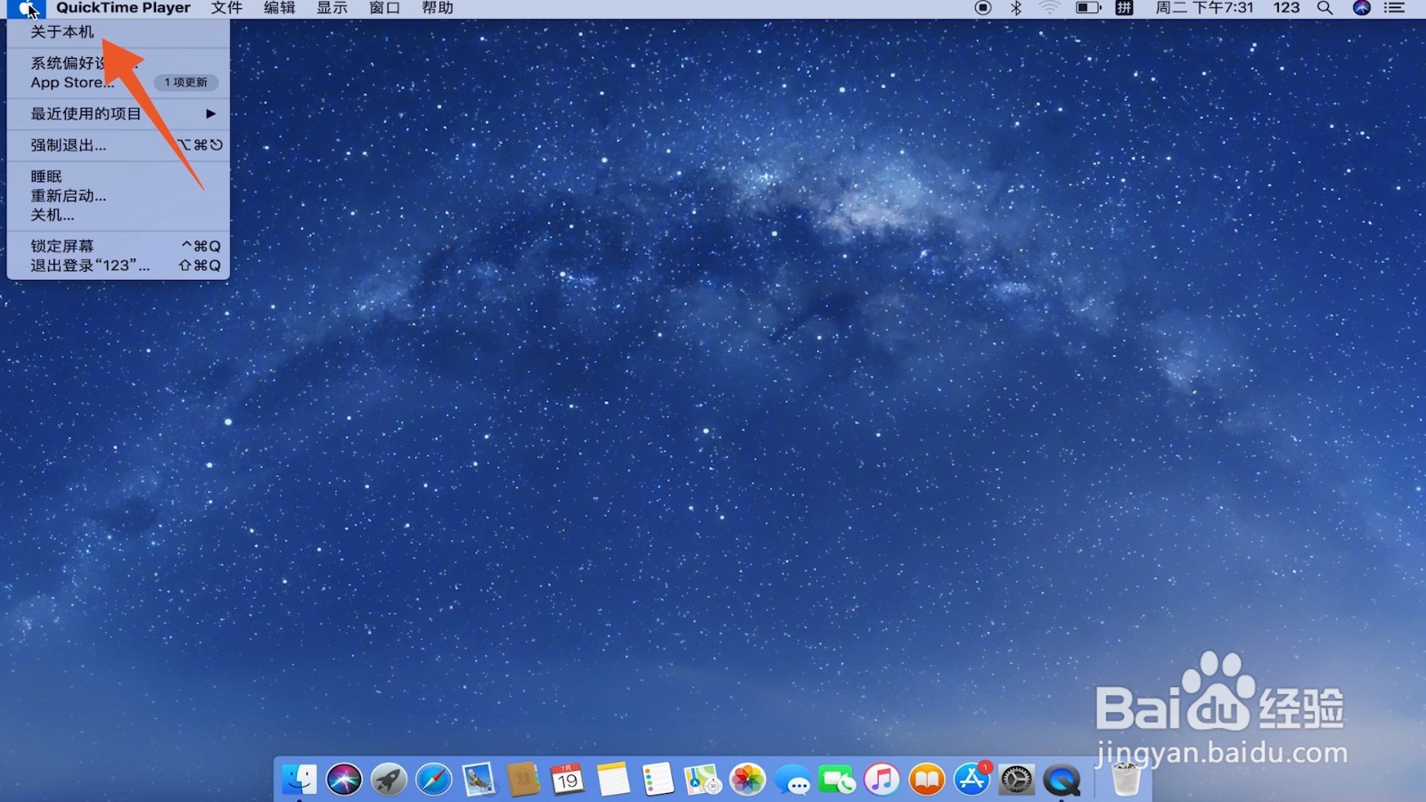This screenshot has height=802, width=1426.
Task: Open Photos app in Dock
Action: click(748, 780)
